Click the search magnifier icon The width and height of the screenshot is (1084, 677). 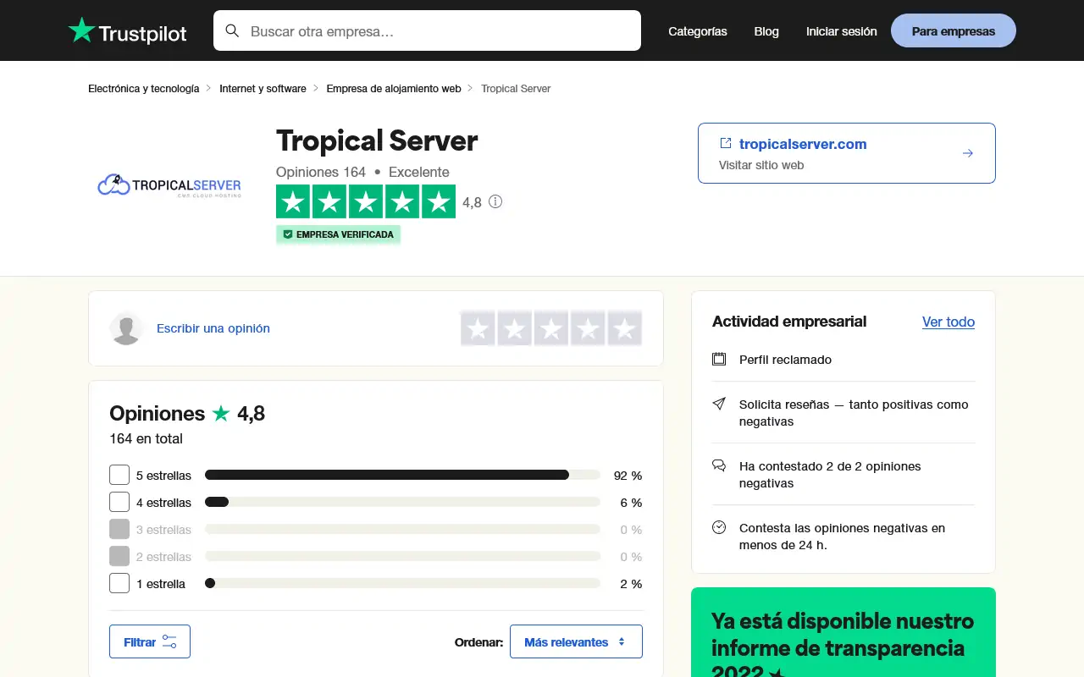click(x=232, y=31)
